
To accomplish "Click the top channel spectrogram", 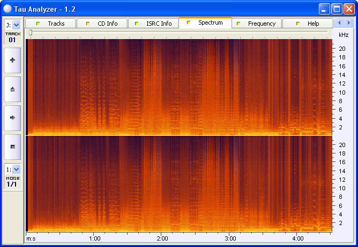I will click(x=179, y=87).
